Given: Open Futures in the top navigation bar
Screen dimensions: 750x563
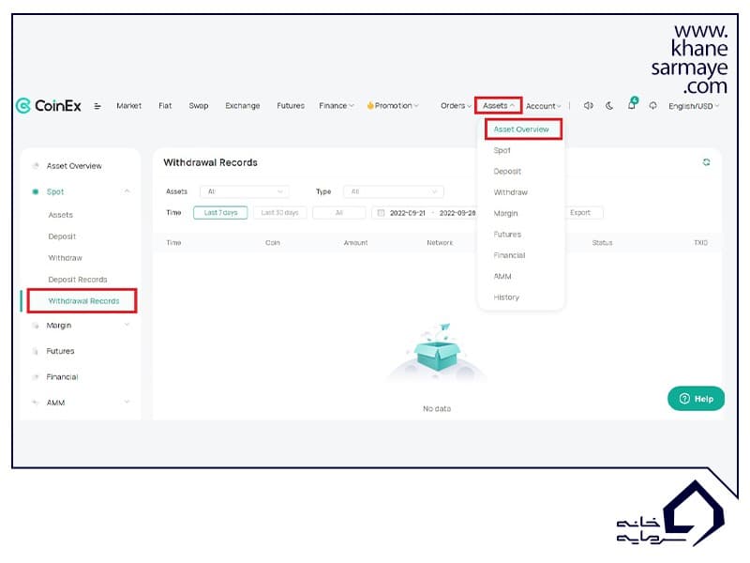Looking at the screenshot, I should (291, 106).
